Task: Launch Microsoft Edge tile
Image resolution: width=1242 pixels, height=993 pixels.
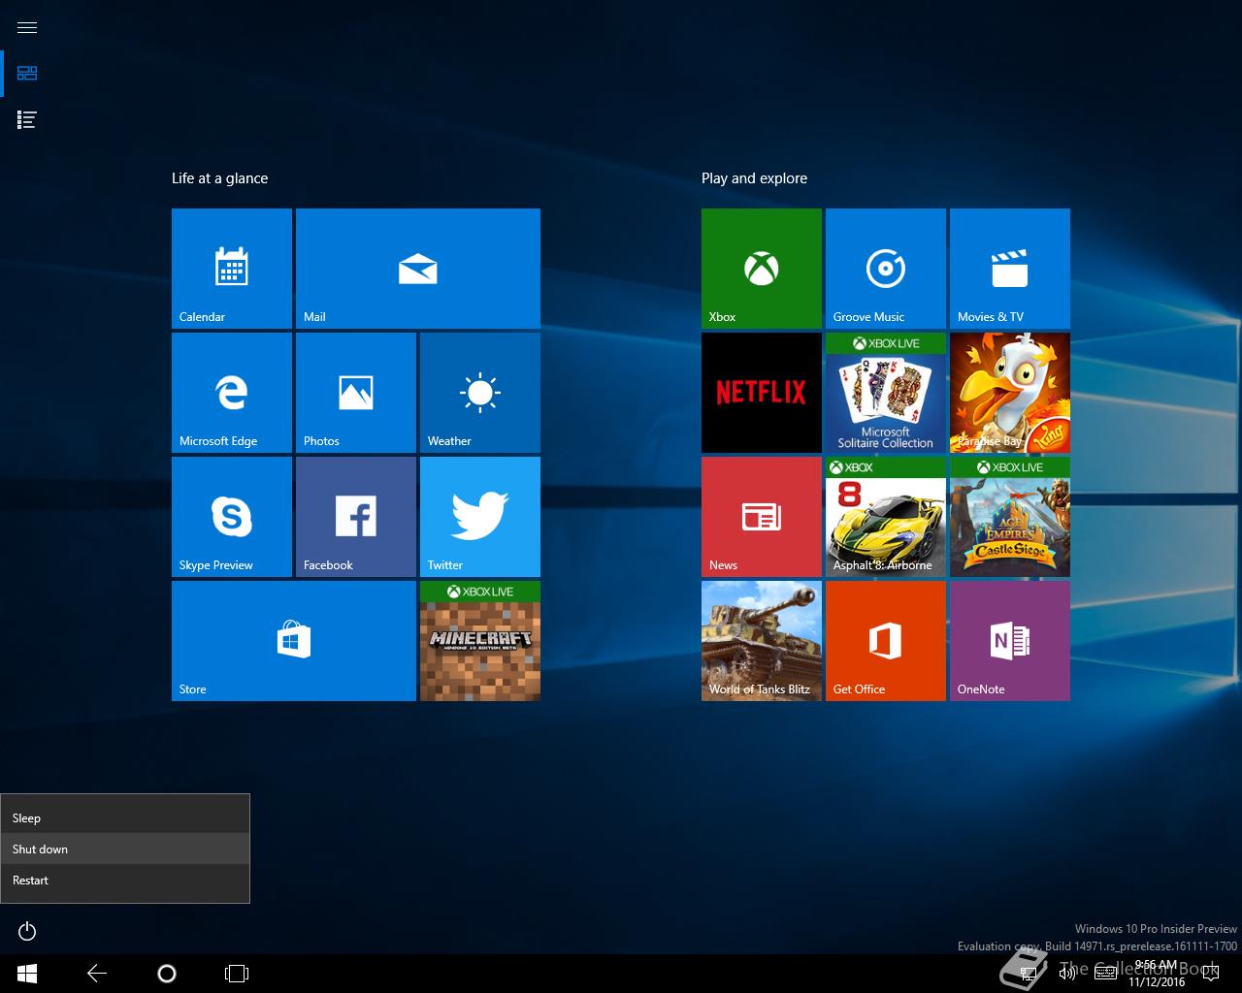Action: 232,393
